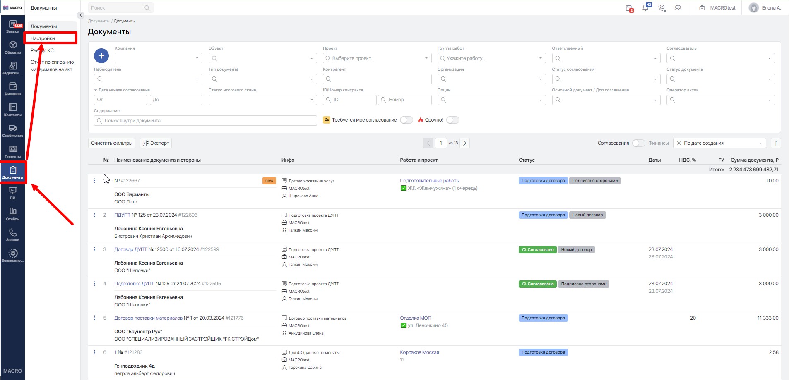Image resolution: width=789 pixels, height=380 pixels.
Task: Open Реестр КС menu item
Action: (42, 50)
